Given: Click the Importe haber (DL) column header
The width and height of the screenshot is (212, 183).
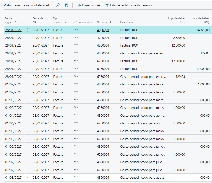Looking at the screenshot, I should [x=200, y=20].
